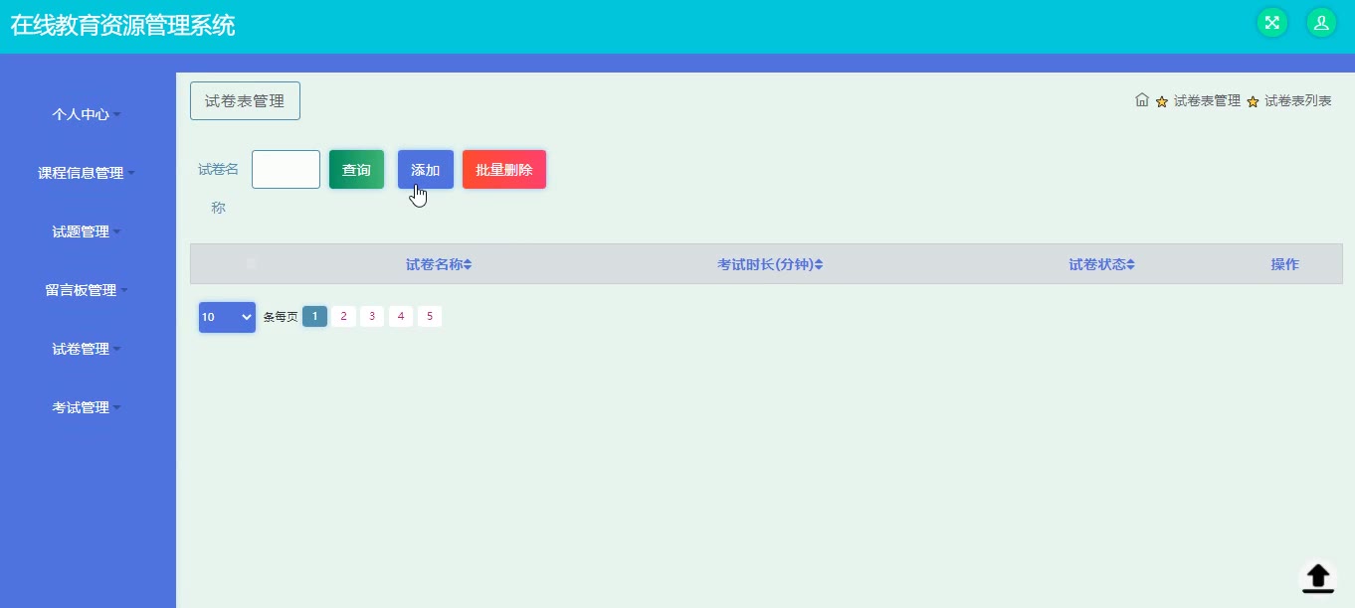1355x608 pixels.
Task: Expand 个人中心 sidebar menu
Action: (x=87, y=114)
